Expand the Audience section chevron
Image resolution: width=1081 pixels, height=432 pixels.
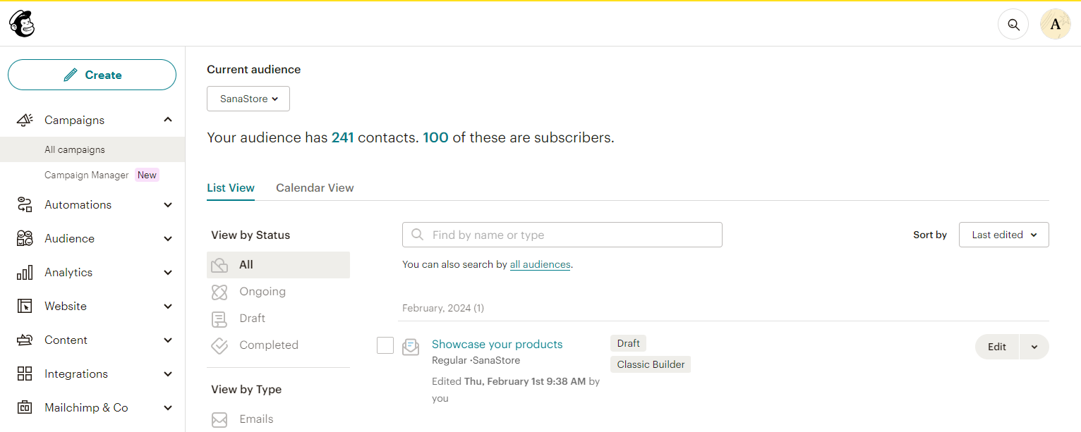point(168,238)
